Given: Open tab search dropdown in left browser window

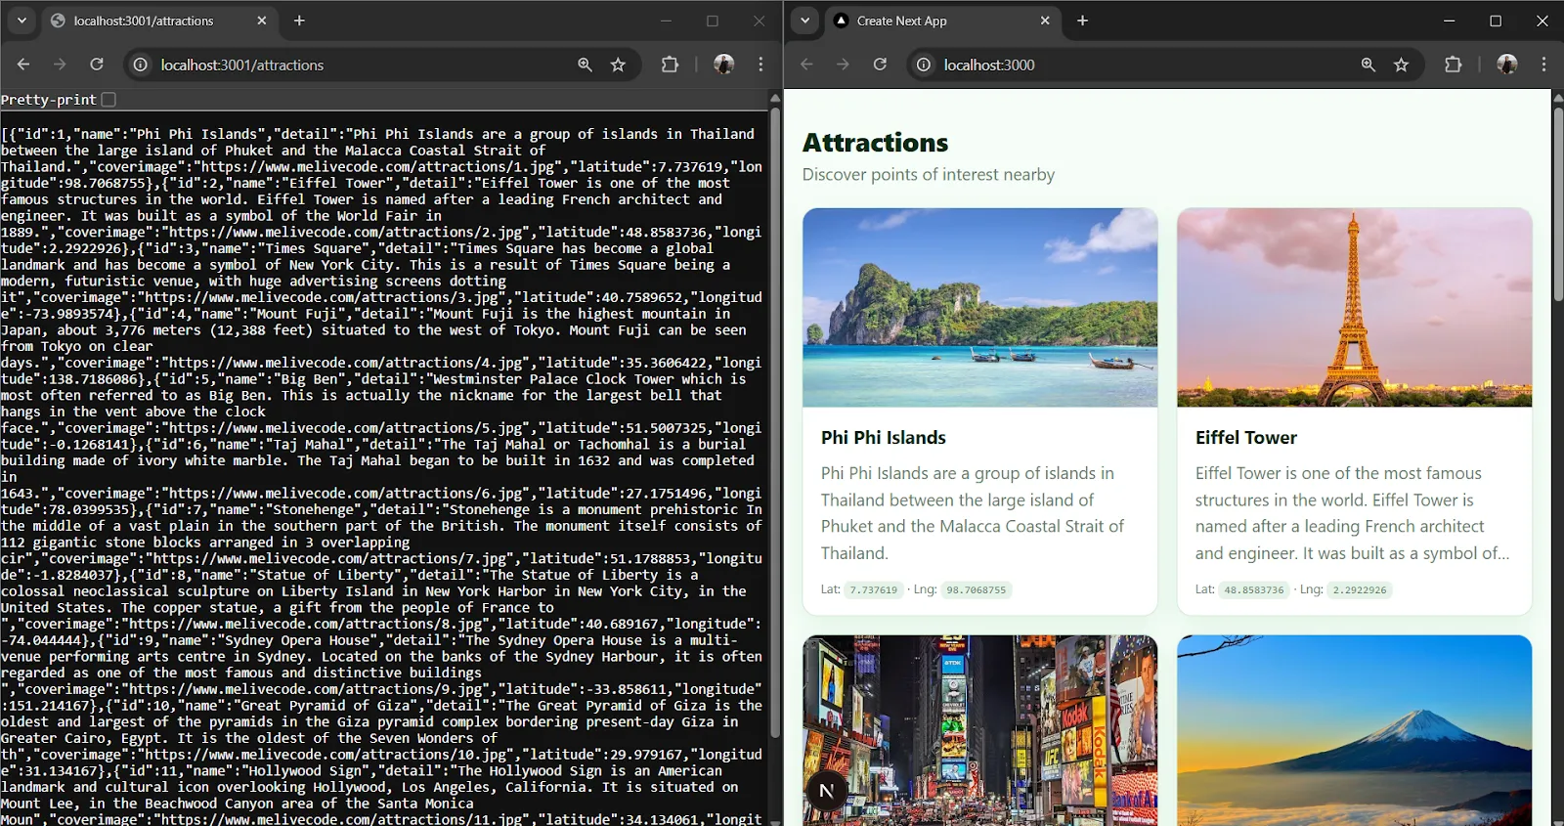Looking at the screenshot, I should (22, 21).
